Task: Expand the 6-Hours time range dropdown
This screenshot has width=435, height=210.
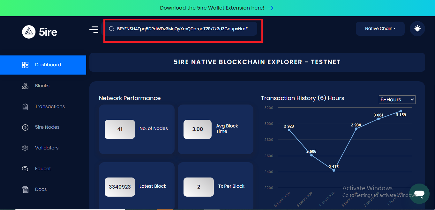Action: pyautogui.click(x=397, y=99)
